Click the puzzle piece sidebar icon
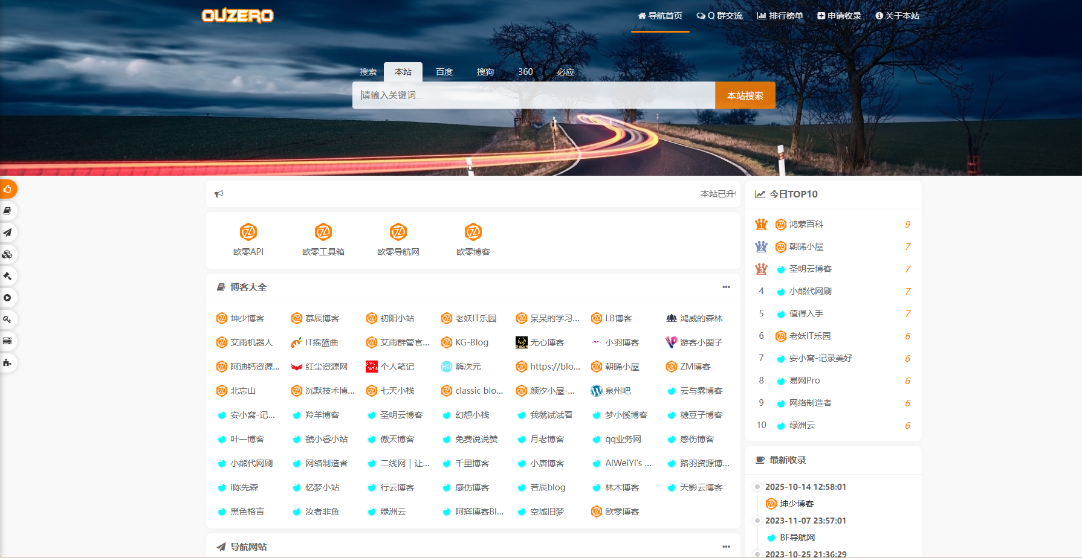Image resolution: width=1082 pixels, height=558 pixels. (x=8, y=363)
